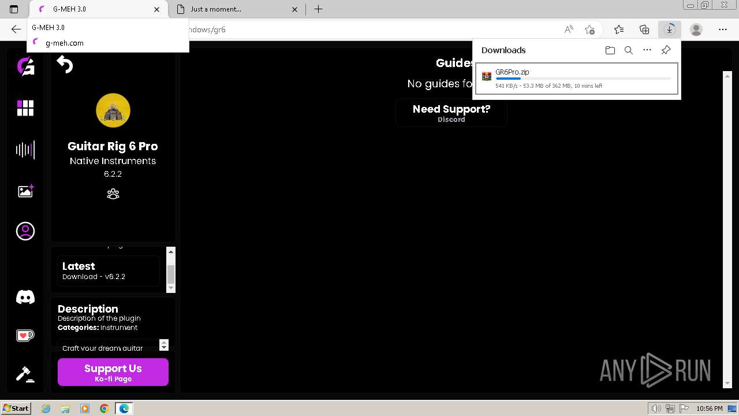
Task: Click the Downloads toolbar button
Action: 670,29
